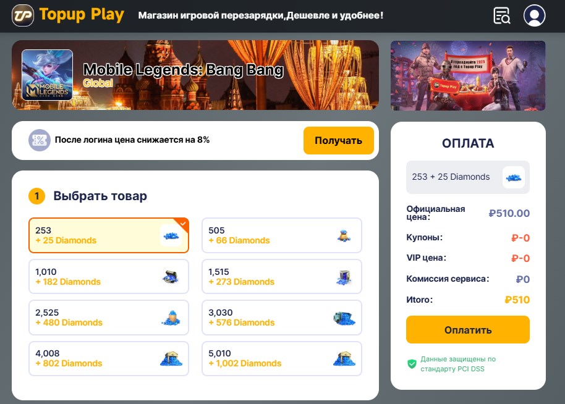Click the Итого total ₽510 value

[x=517, y=300]
